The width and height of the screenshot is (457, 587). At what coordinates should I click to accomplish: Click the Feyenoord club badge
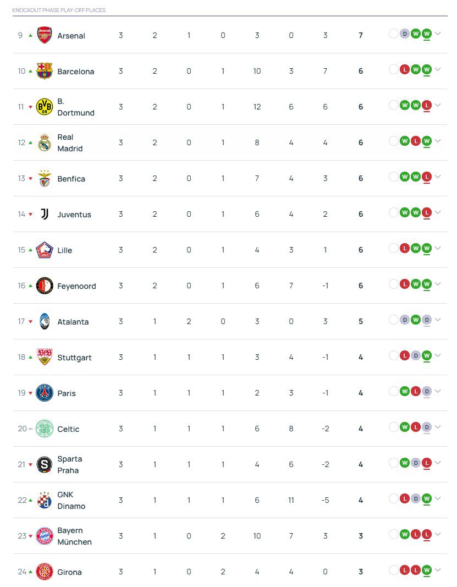click(45, 286)
